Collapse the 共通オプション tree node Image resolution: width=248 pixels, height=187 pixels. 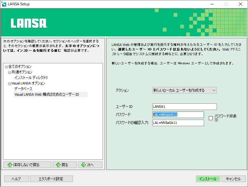pyautogui.click(x=9, y=72)
